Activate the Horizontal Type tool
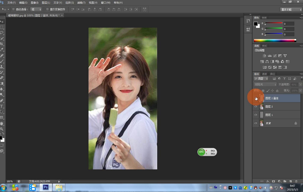Image resolution: width=303 pixels, height=192 pixels. [x=2, y=106]
